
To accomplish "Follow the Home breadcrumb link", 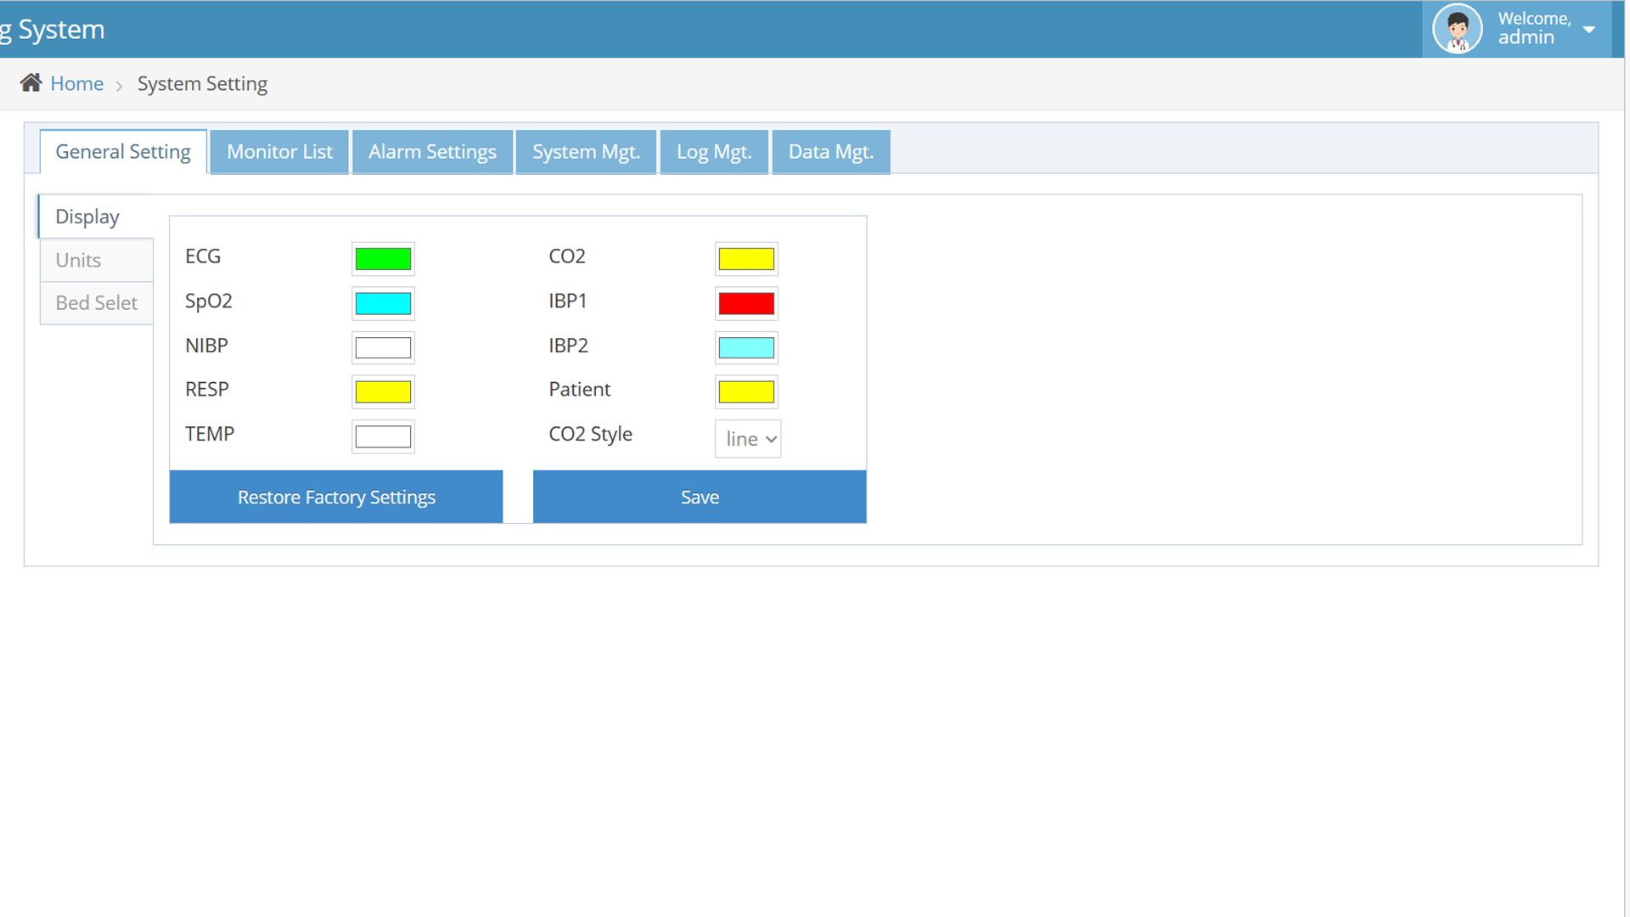I will tap(76, 83).
